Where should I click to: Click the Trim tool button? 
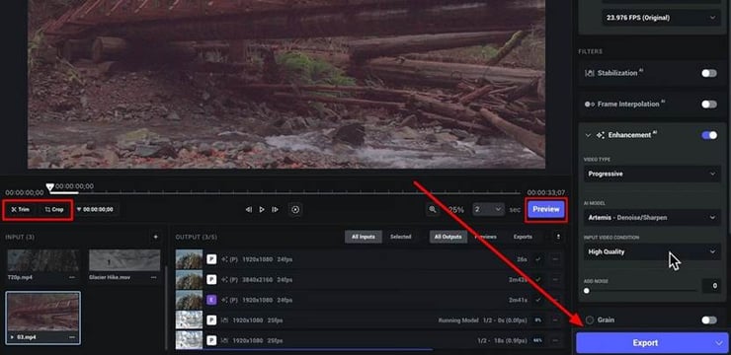(x=21, y=209)
